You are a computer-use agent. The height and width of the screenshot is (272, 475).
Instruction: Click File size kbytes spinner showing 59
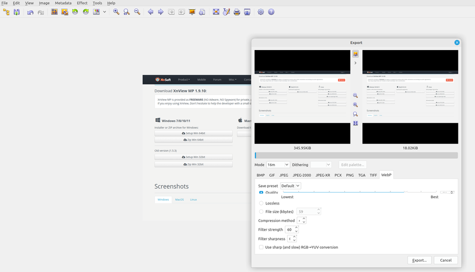[x=309, y=212]
